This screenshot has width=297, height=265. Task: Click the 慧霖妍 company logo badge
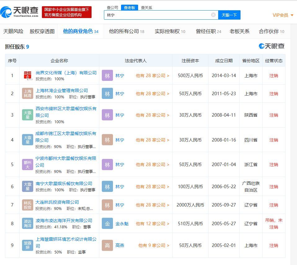coord(28,245)
